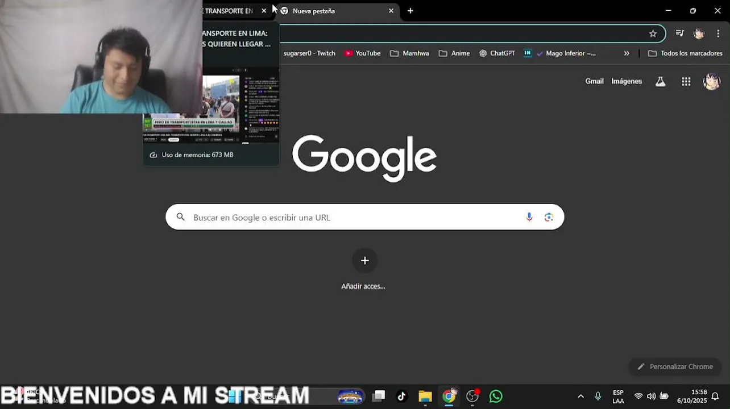The width and height of the screenshot is (730, 409).
Task: Open the Chrome three-dot menu
Action: pos(718,34)
